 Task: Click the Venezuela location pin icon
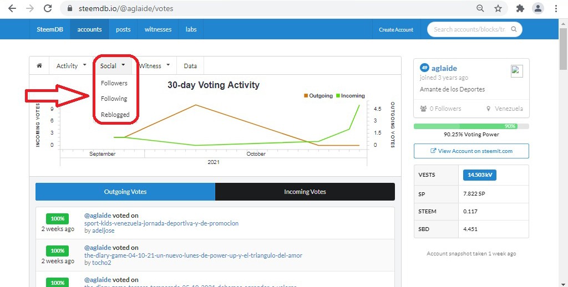488,109
